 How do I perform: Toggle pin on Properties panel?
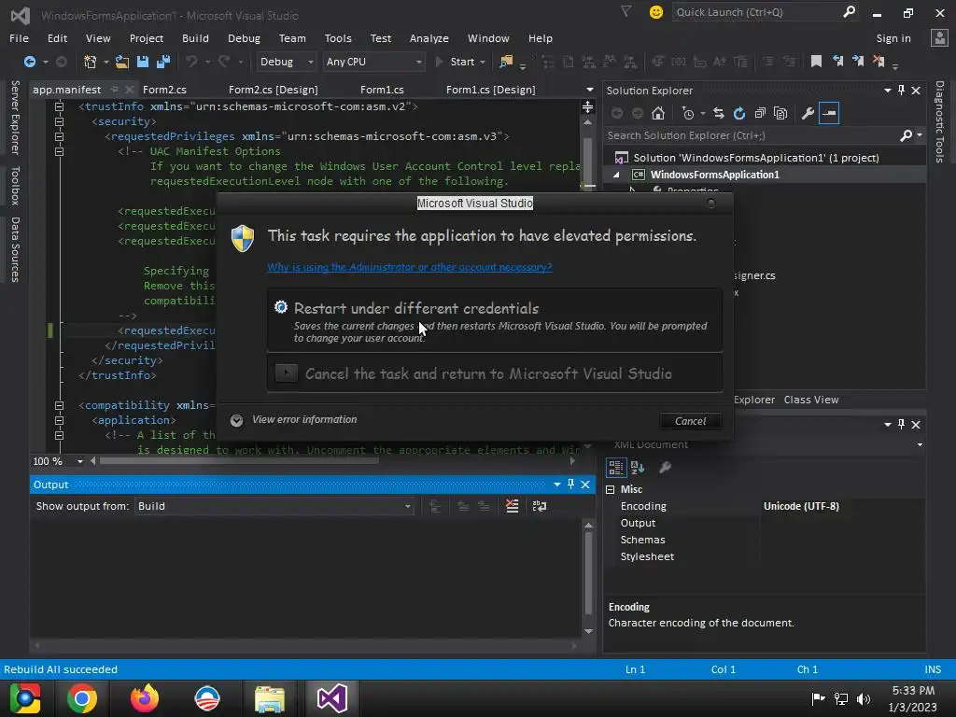(901, 425)
